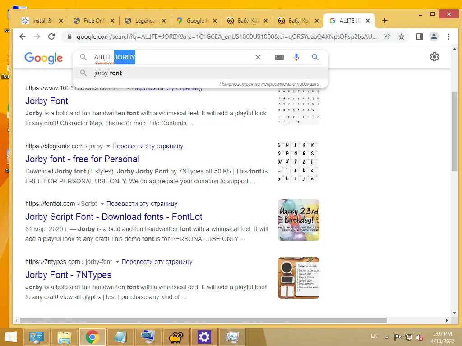This screenshot has width=462, height=346.
Task: Open File Explorer from the taskbar
Action: [x=64, y=337]
